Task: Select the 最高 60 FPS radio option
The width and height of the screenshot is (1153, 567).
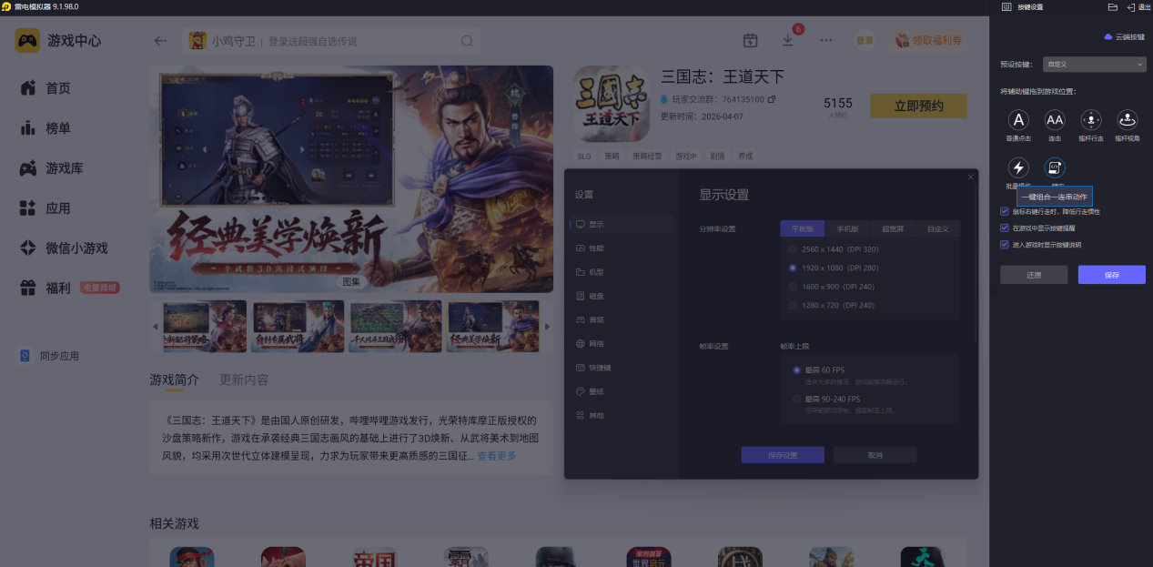Action: pos(796,370)
